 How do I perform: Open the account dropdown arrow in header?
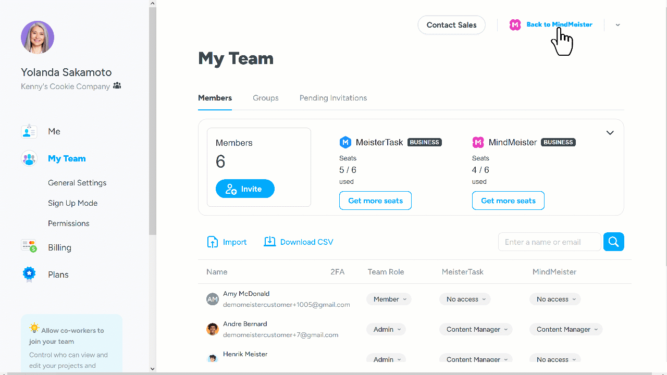pyautogui.click(x=617, y=25)
